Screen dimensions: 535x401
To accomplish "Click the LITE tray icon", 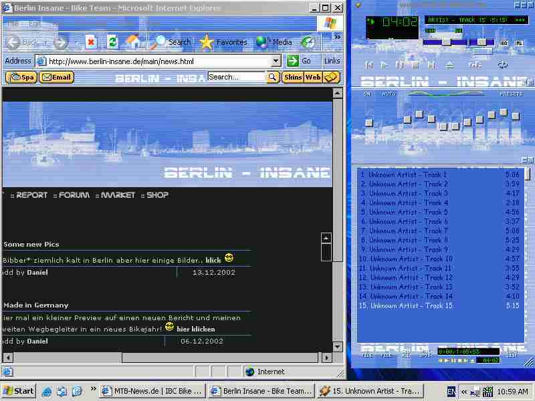I will 488,392.
